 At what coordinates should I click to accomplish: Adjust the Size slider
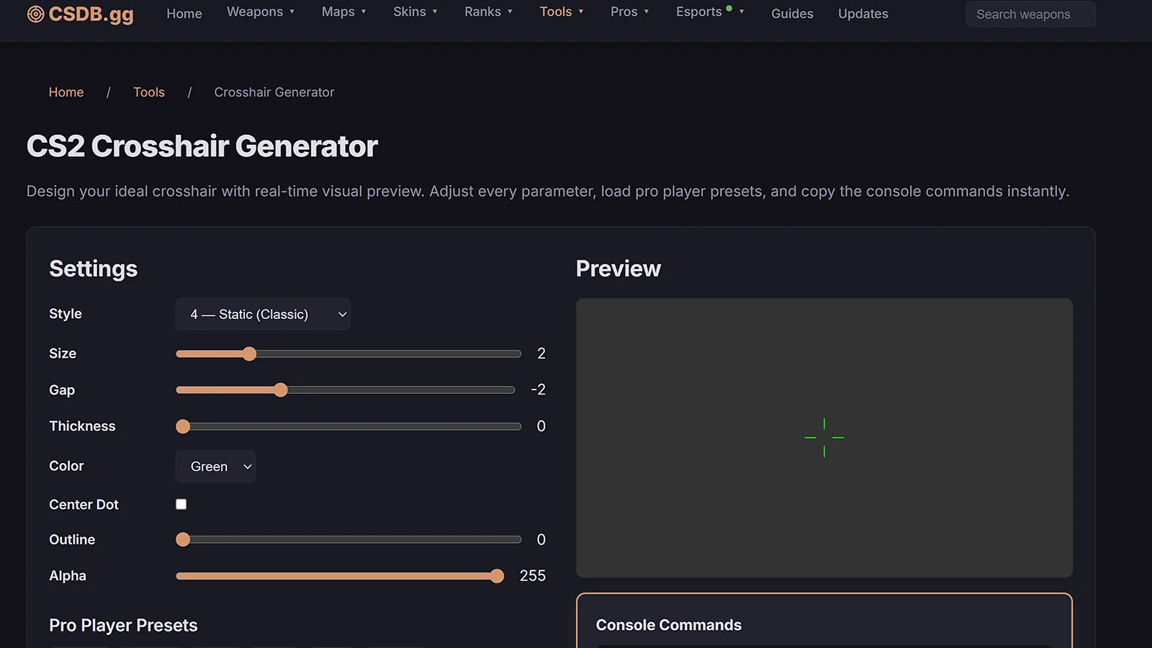348,354
